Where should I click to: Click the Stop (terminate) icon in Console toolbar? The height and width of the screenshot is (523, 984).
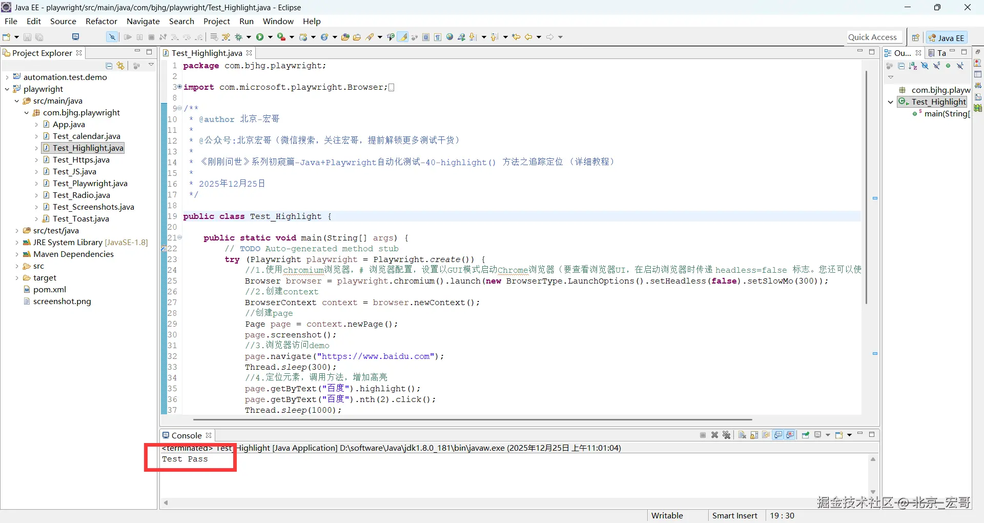pos(703,435)
